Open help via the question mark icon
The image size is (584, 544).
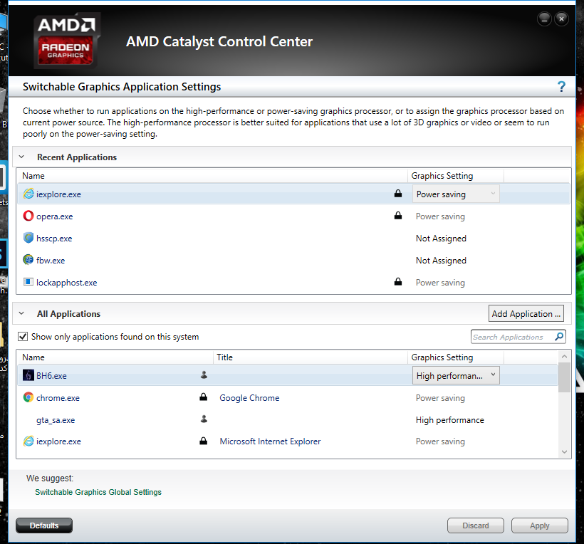[x=561, y=87]
